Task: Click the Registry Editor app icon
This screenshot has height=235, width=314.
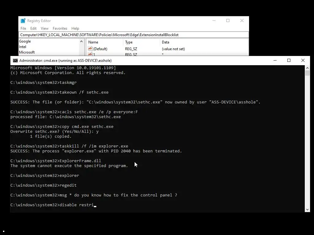Action: (x=23, y=21)
